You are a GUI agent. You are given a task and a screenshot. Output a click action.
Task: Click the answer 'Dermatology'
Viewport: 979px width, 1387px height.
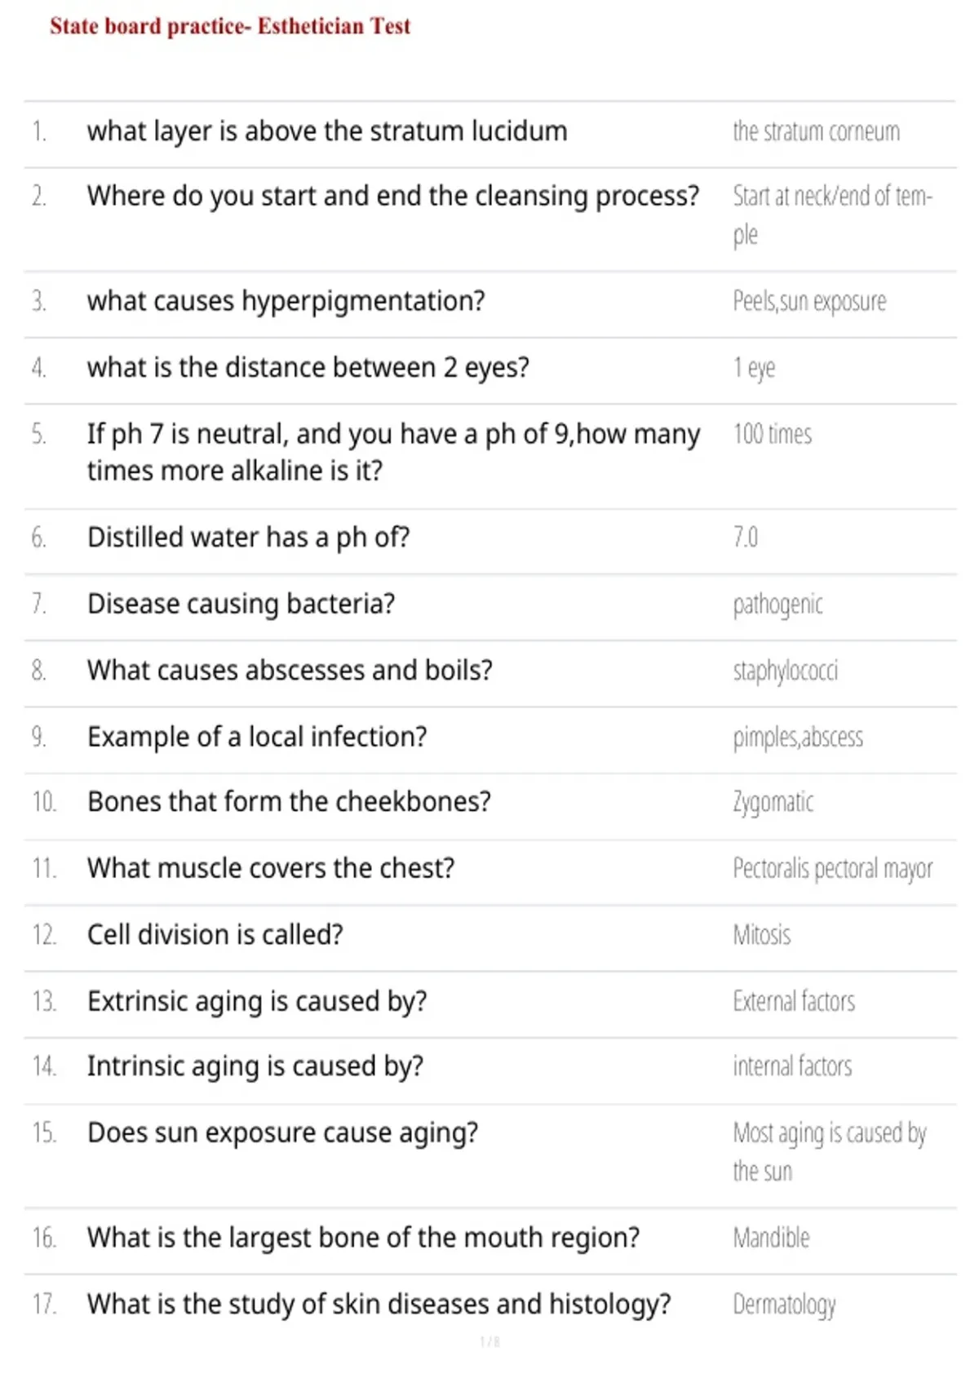pos(784,1305)
